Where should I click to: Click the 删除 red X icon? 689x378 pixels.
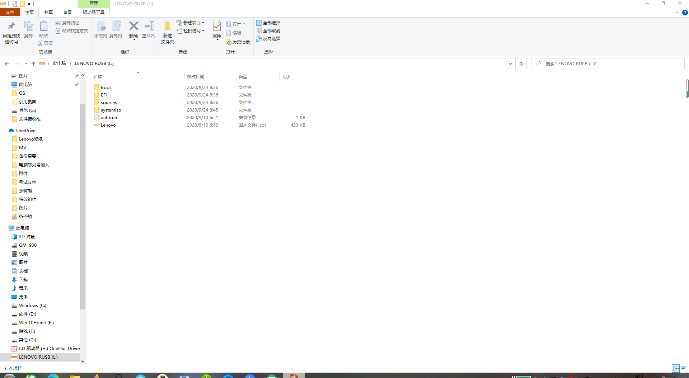coord(133,26)
